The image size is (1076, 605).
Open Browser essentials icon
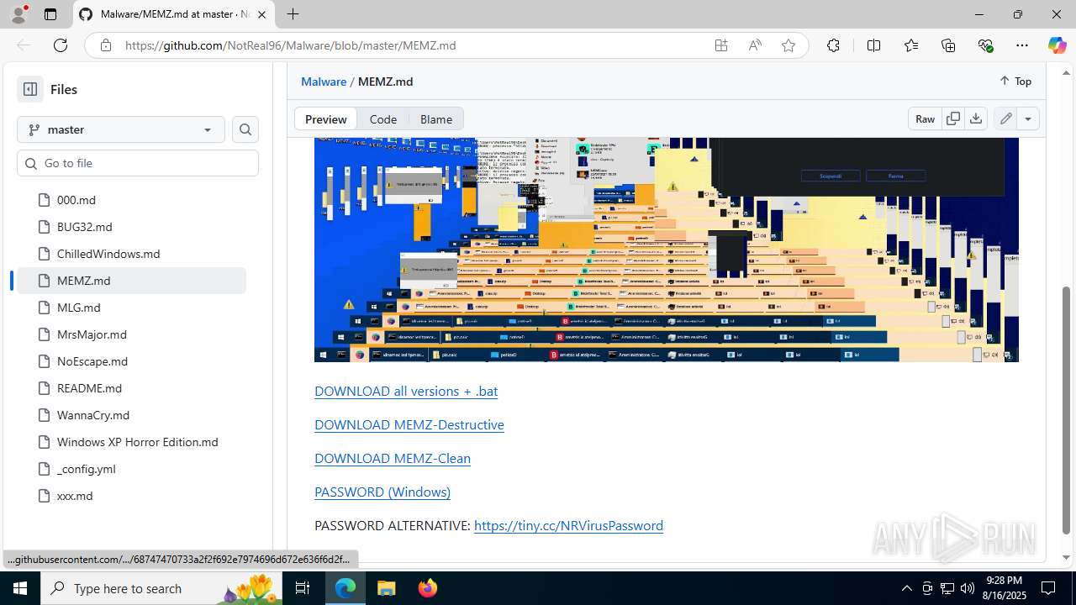click(x=985, y=45)
